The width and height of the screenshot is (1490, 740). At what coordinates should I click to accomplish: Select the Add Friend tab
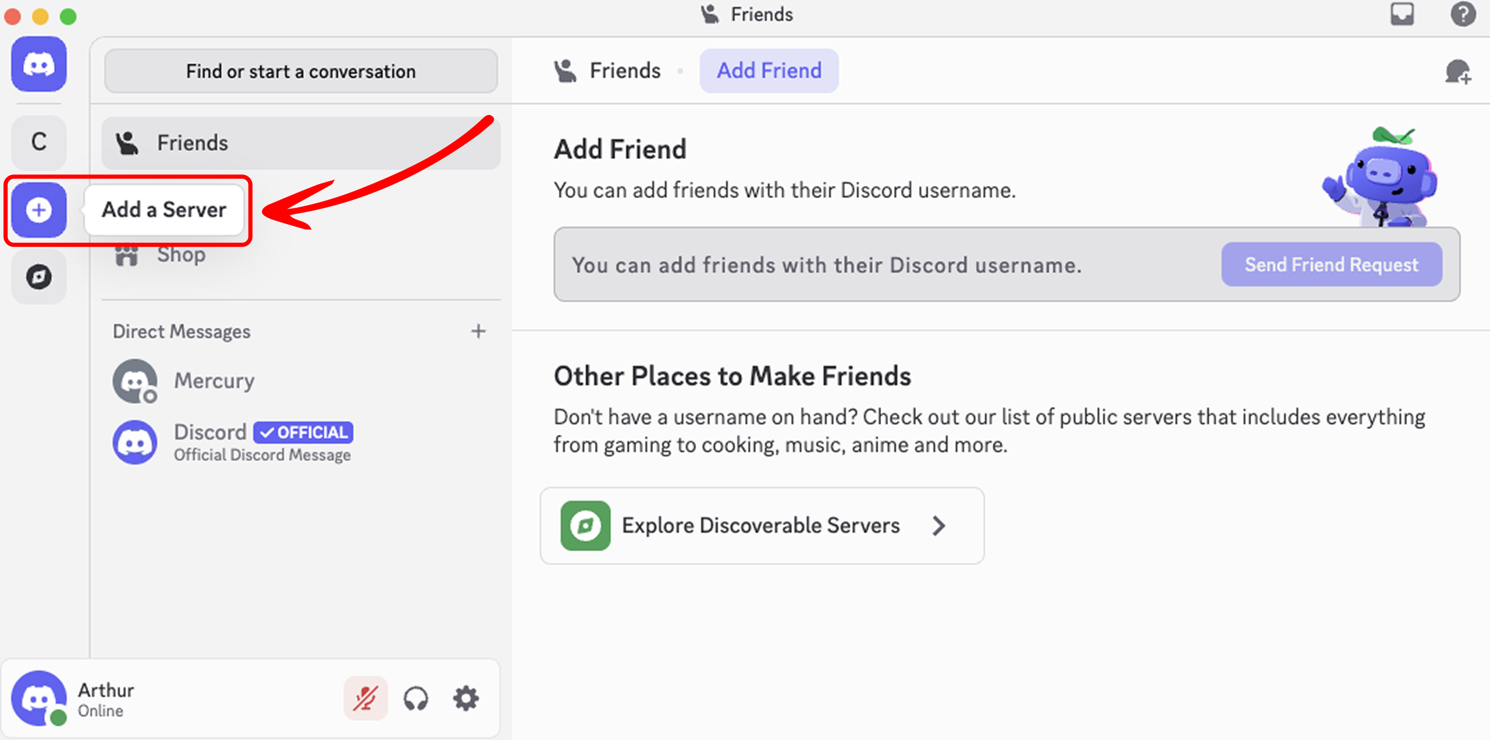769,70
